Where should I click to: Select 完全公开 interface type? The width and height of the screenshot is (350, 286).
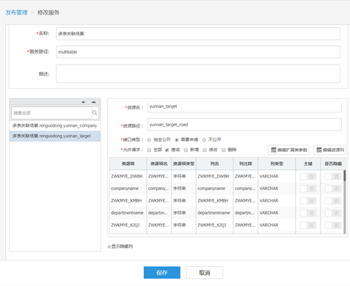149,140
